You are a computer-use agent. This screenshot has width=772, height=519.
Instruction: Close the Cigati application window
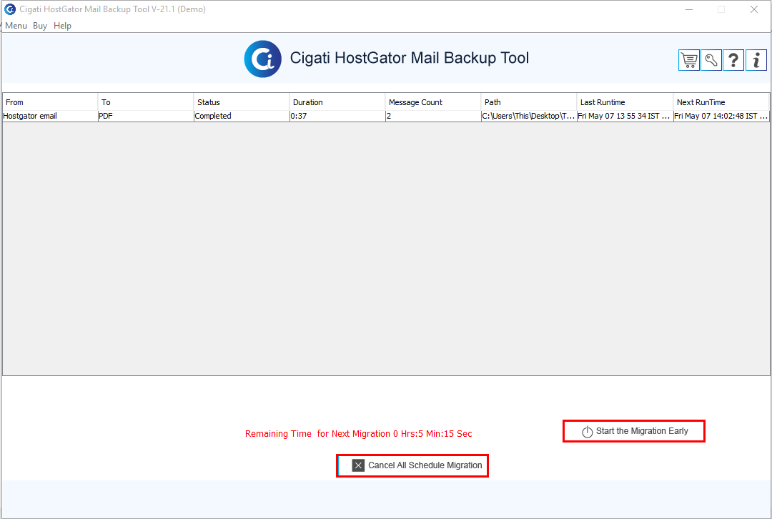coord(754,9)
